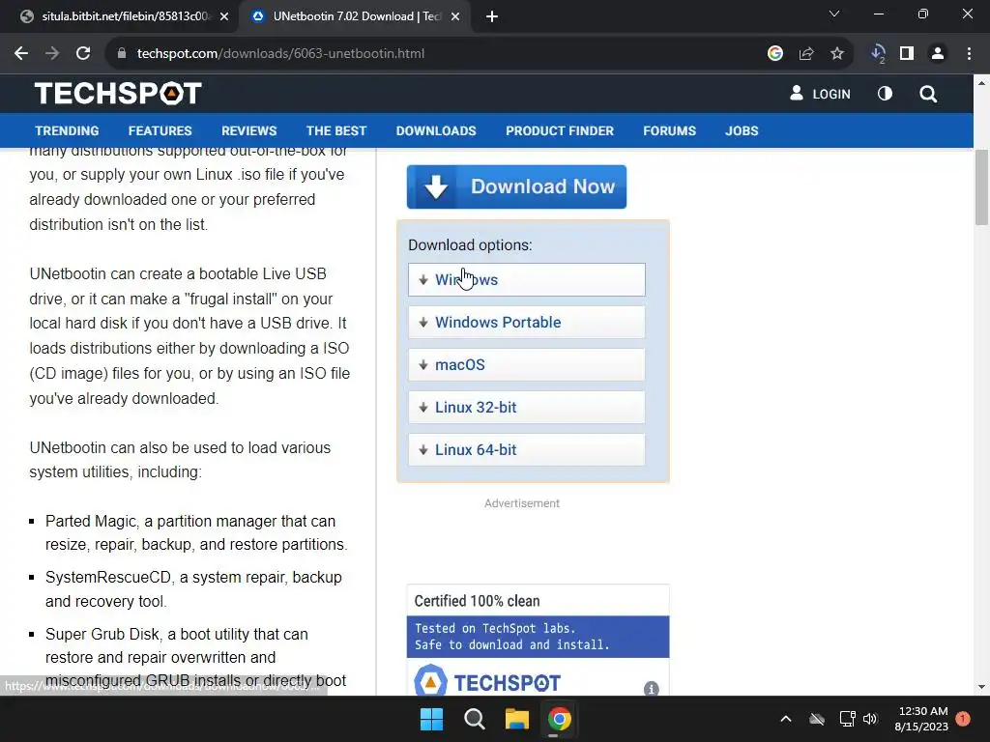Open taskbar Search
This screenshot has height=742, width=990.
[474, 719]
